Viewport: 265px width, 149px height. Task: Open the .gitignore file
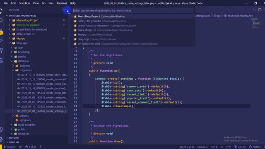click(25, 120)
